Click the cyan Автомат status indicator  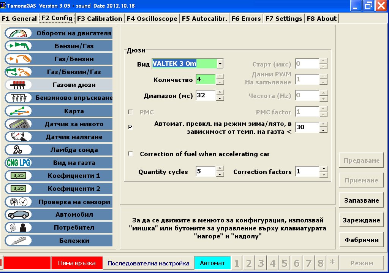pyautogui.click(x=212, y=263)
